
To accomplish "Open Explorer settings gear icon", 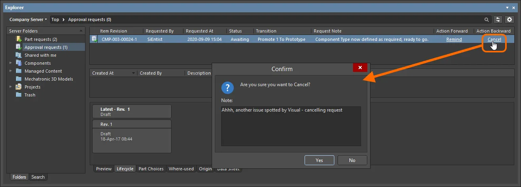I will point(509,19).
